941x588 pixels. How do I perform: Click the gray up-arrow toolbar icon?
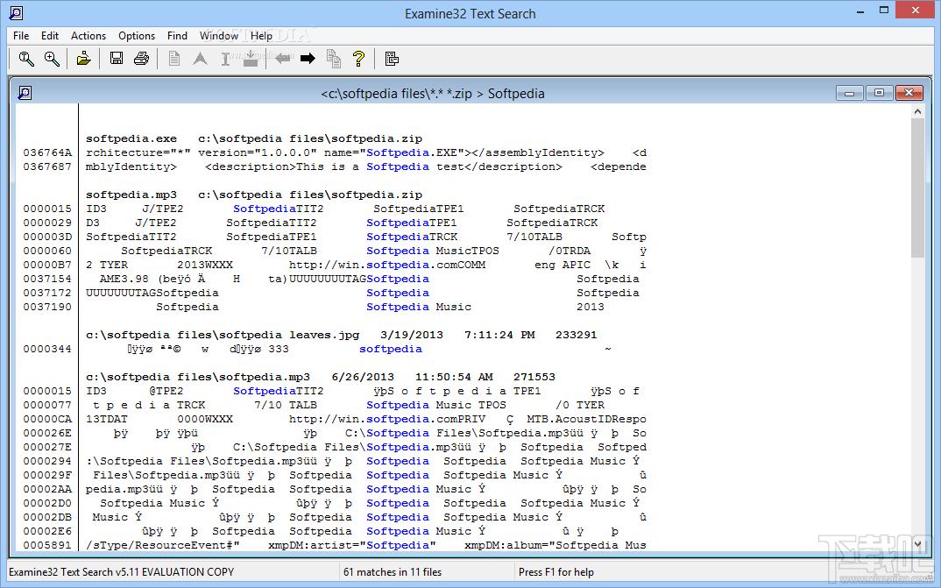click(200, 59)
